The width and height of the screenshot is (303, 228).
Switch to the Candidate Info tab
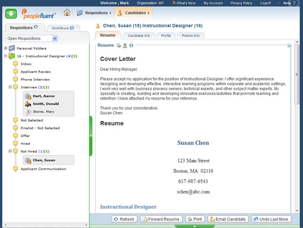pyautogui.click(x=139, y=36)
